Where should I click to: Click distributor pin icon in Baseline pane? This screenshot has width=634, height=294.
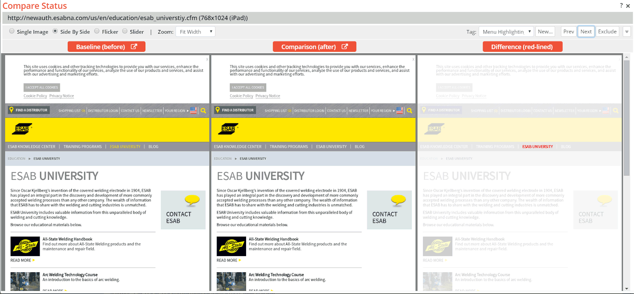point(11,110)
